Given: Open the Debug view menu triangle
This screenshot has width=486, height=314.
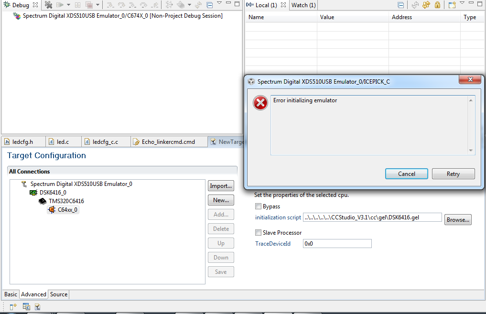Looking at the screenshot, I should [x=219, y=3].
